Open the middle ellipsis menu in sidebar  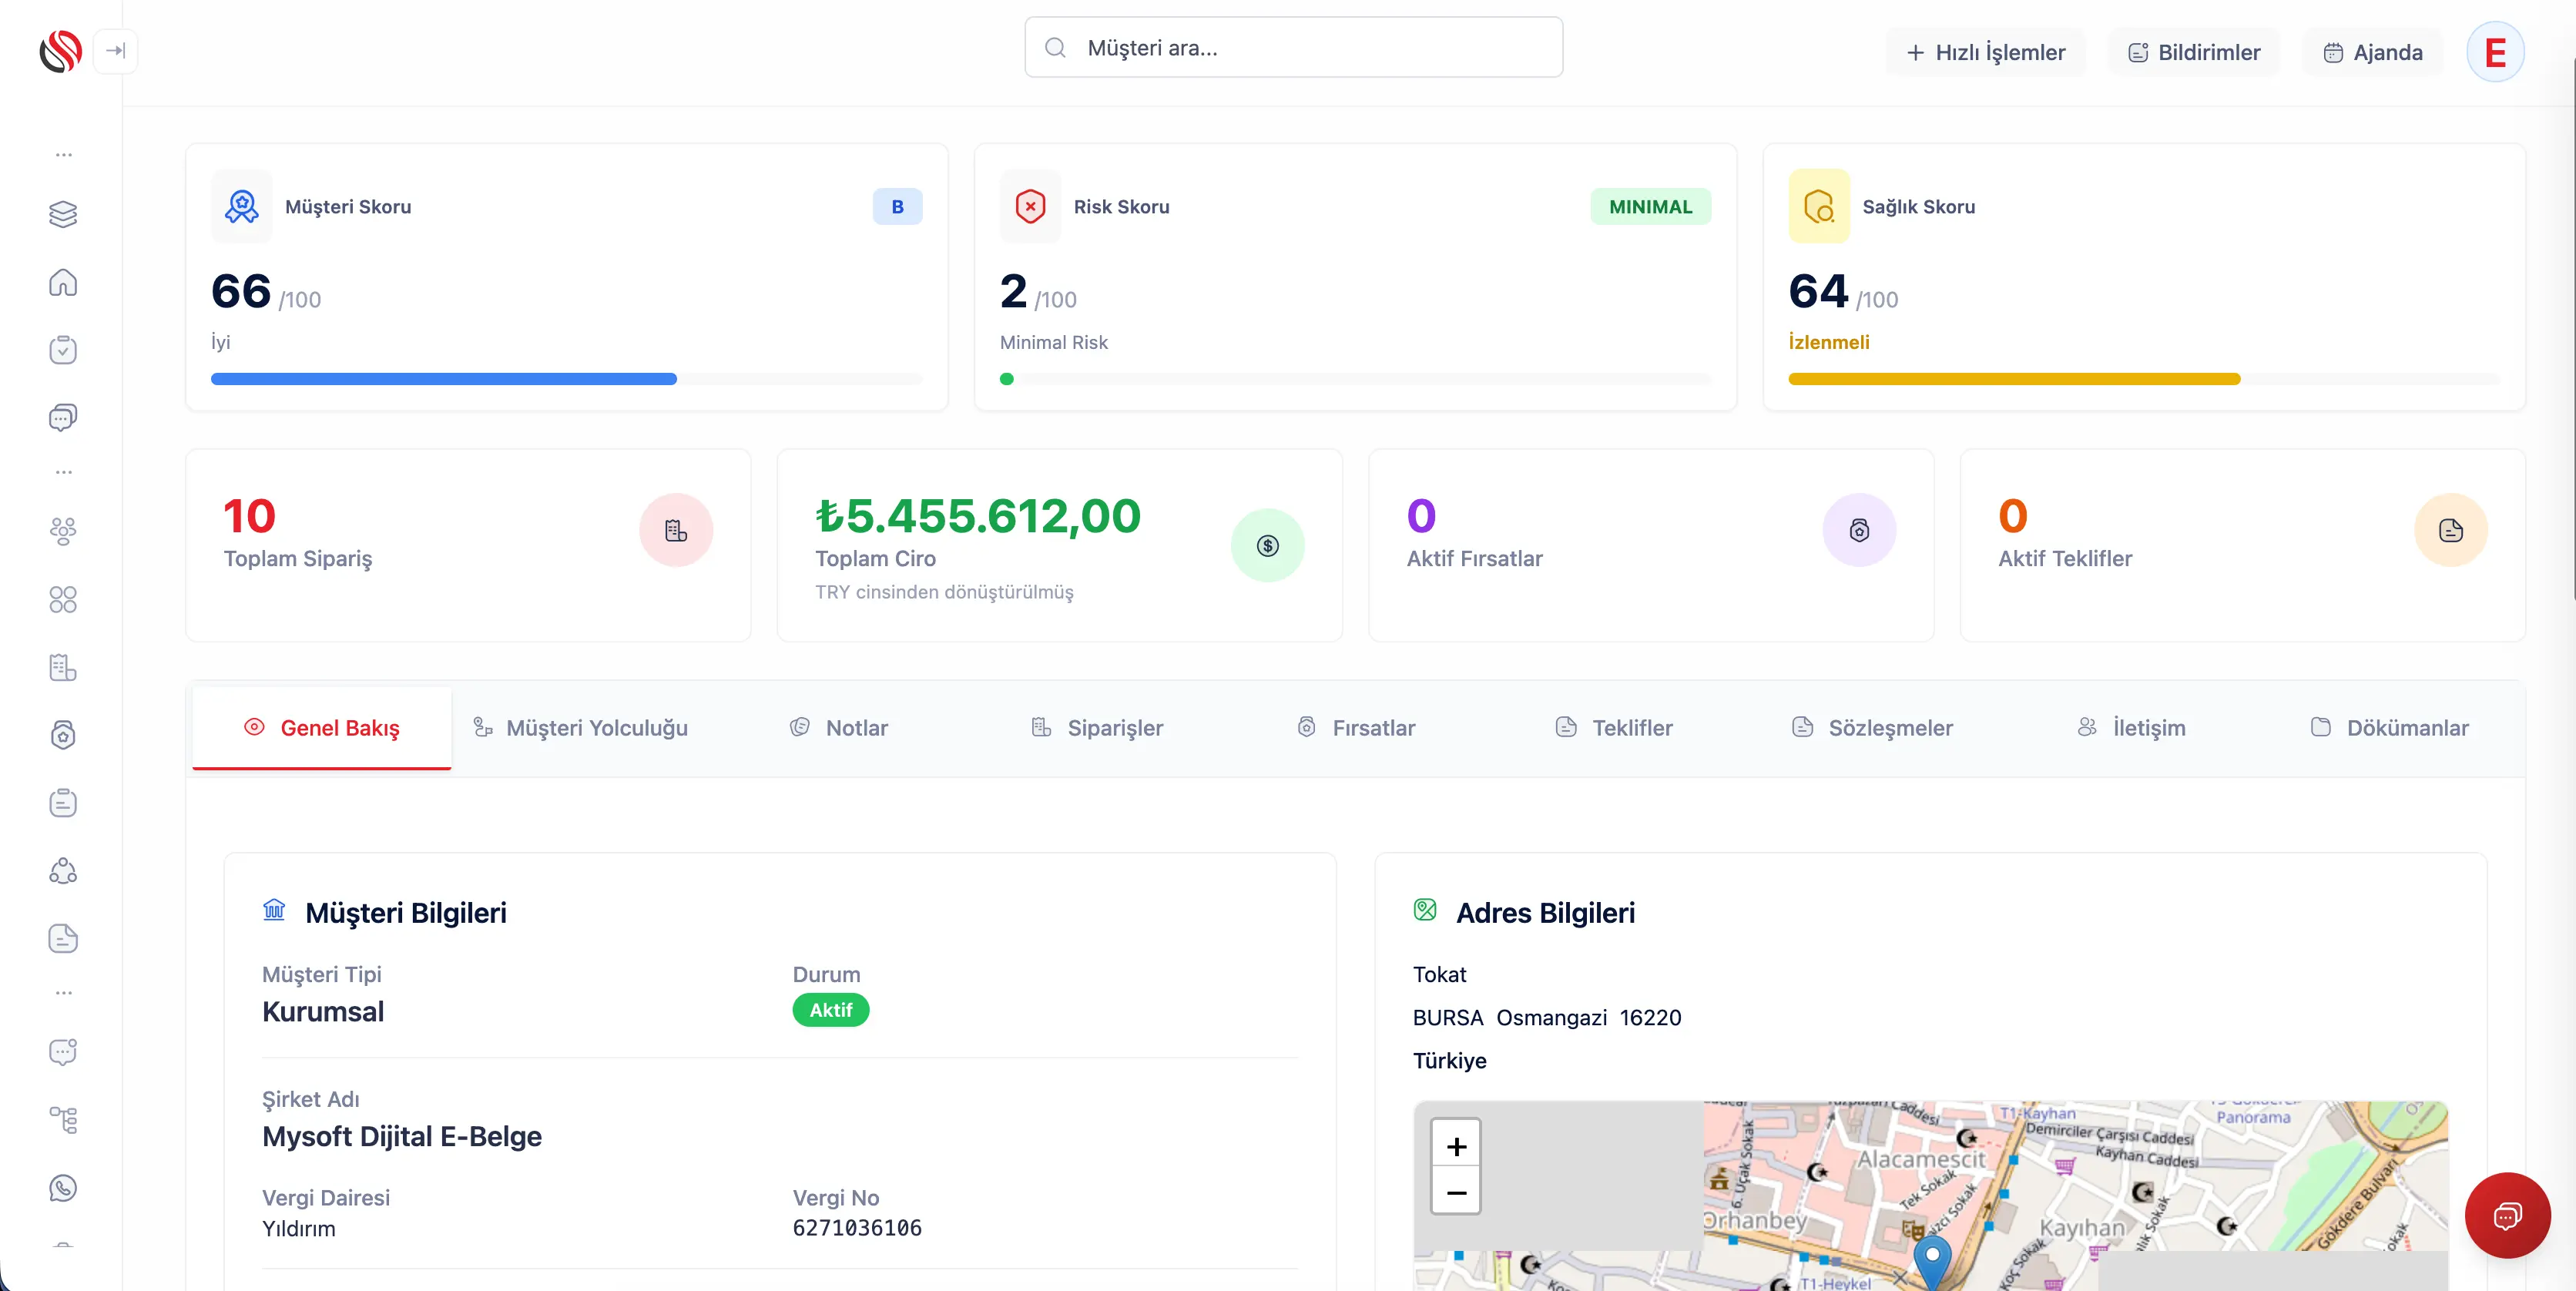(x=63, y=471)
